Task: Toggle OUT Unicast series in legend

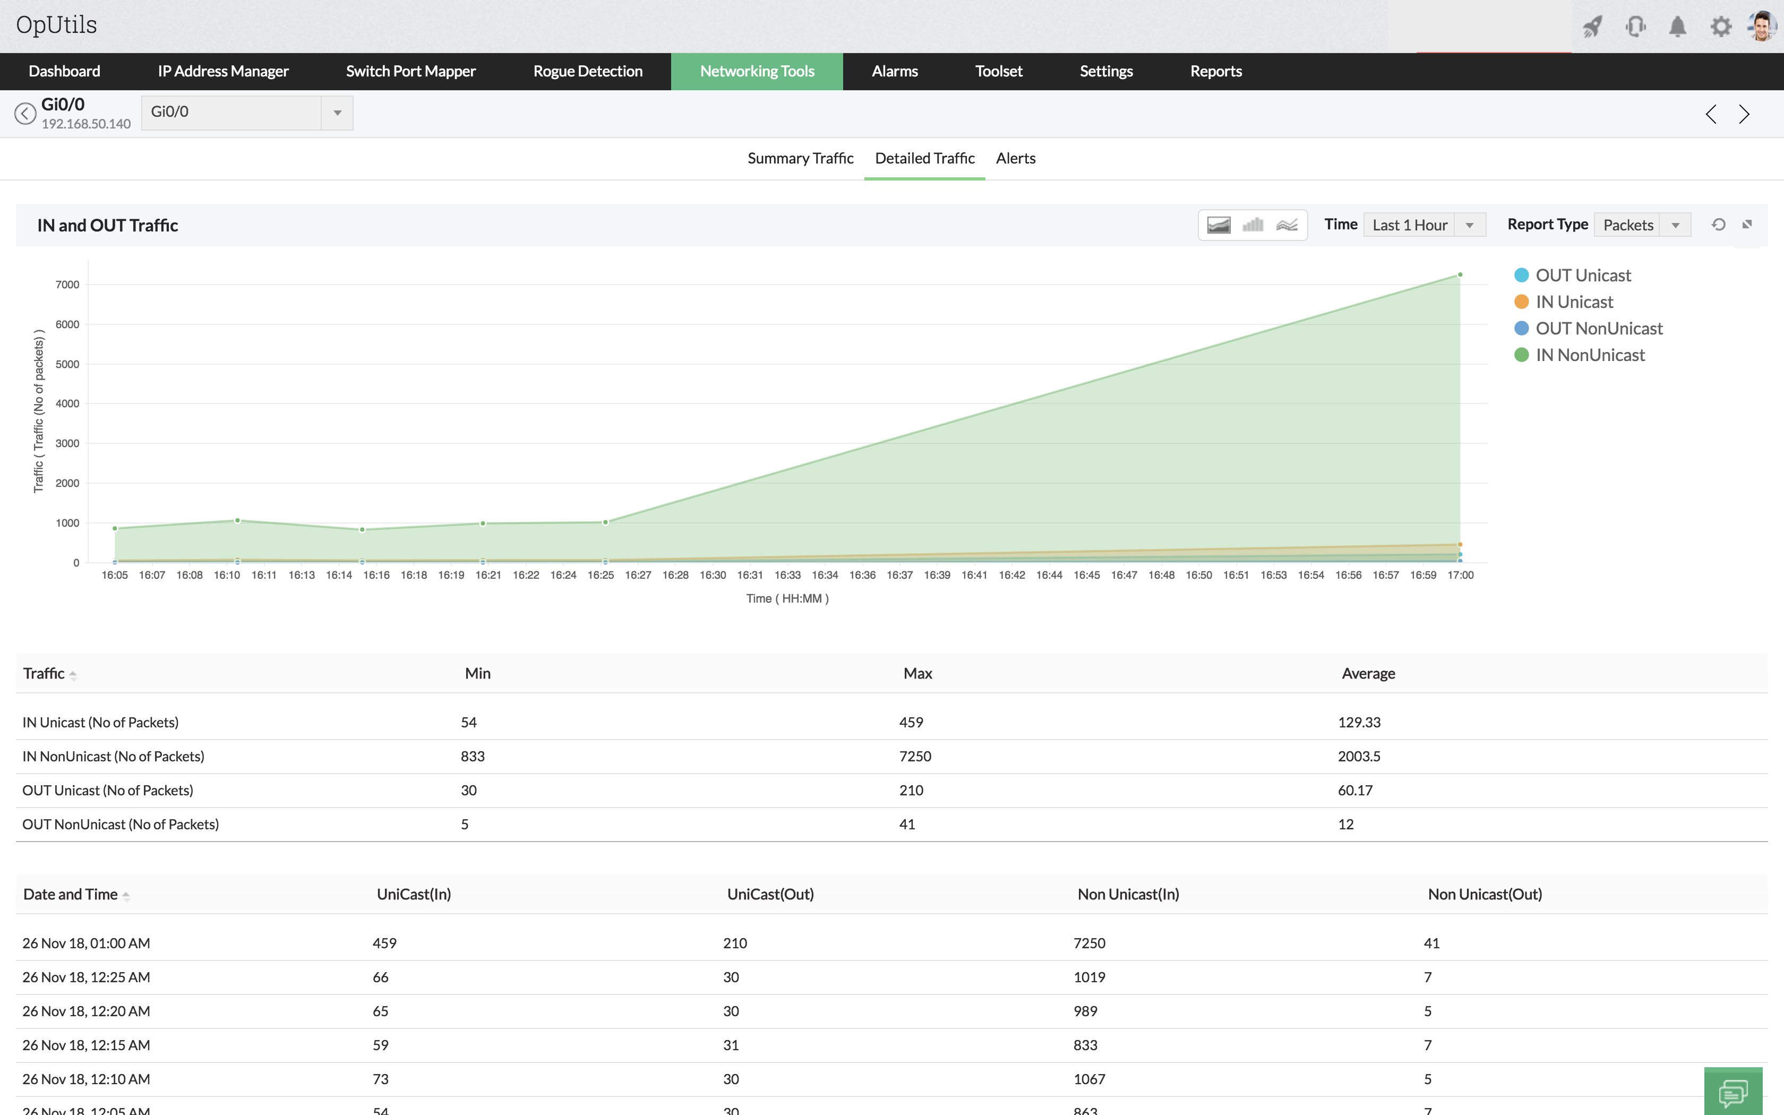Action: click(x=1582, y=275)
